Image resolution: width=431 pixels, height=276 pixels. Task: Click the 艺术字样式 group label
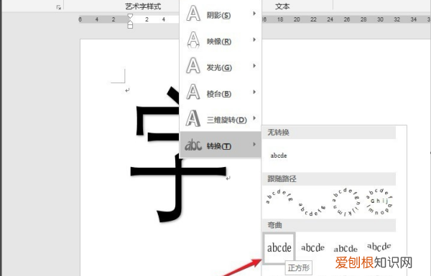pos(143,6)
